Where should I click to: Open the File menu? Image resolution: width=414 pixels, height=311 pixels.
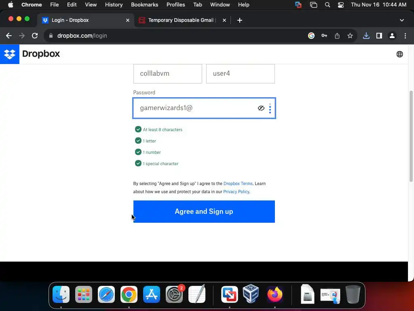[x=55, y=4]
